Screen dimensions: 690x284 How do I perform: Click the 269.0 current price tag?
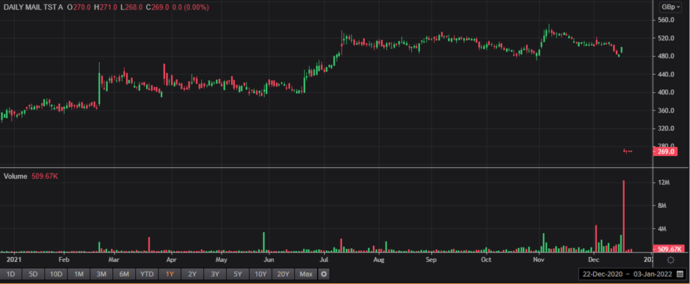tap(666, 152)
